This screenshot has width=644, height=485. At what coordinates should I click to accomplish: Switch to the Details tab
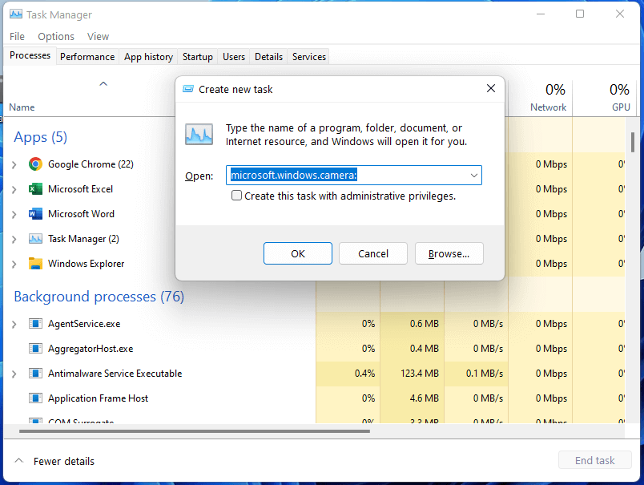[268, 57]
